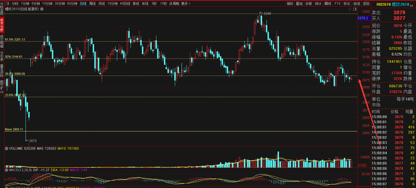Switch to 年线 yearly chart
The height and width of the screenshot is (188, 416).
145,4
